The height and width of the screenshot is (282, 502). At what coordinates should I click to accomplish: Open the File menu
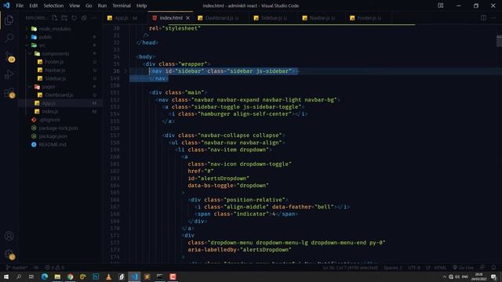click(20, 5)
